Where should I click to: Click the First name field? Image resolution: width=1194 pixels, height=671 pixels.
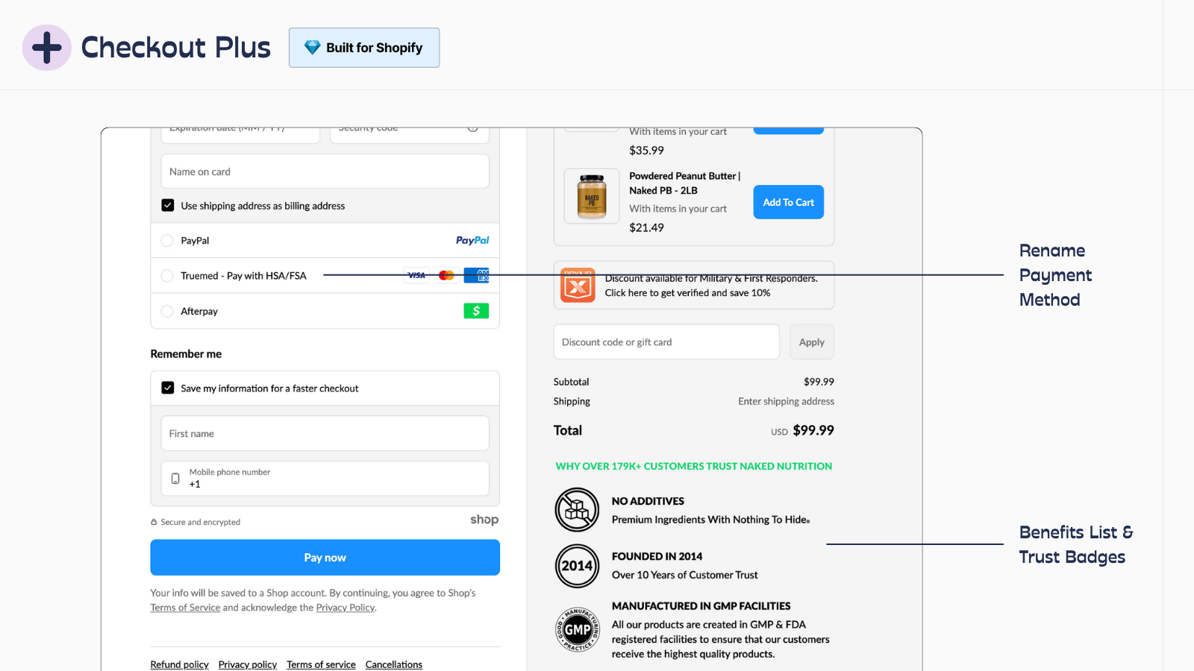coord(325,433)
